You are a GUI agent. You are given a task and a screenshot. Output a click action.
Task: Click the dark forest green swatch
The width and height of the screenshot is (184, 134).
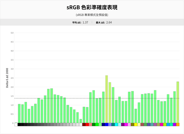94,125
